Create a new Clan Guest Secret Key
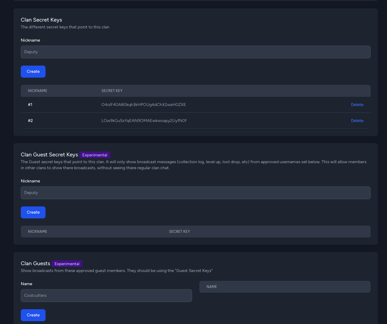Image resolution: width=387 pixels, height=324 pixels. 33,212
